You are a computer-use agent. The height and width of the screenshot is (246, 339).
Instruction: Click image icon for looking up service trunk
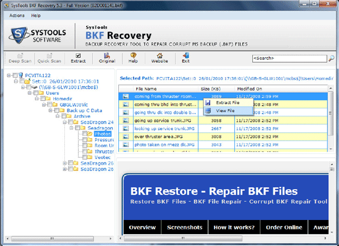tap(126, 129)
